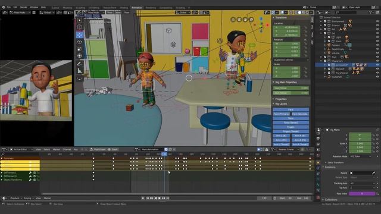Select the Measure tool

(79, 71)
